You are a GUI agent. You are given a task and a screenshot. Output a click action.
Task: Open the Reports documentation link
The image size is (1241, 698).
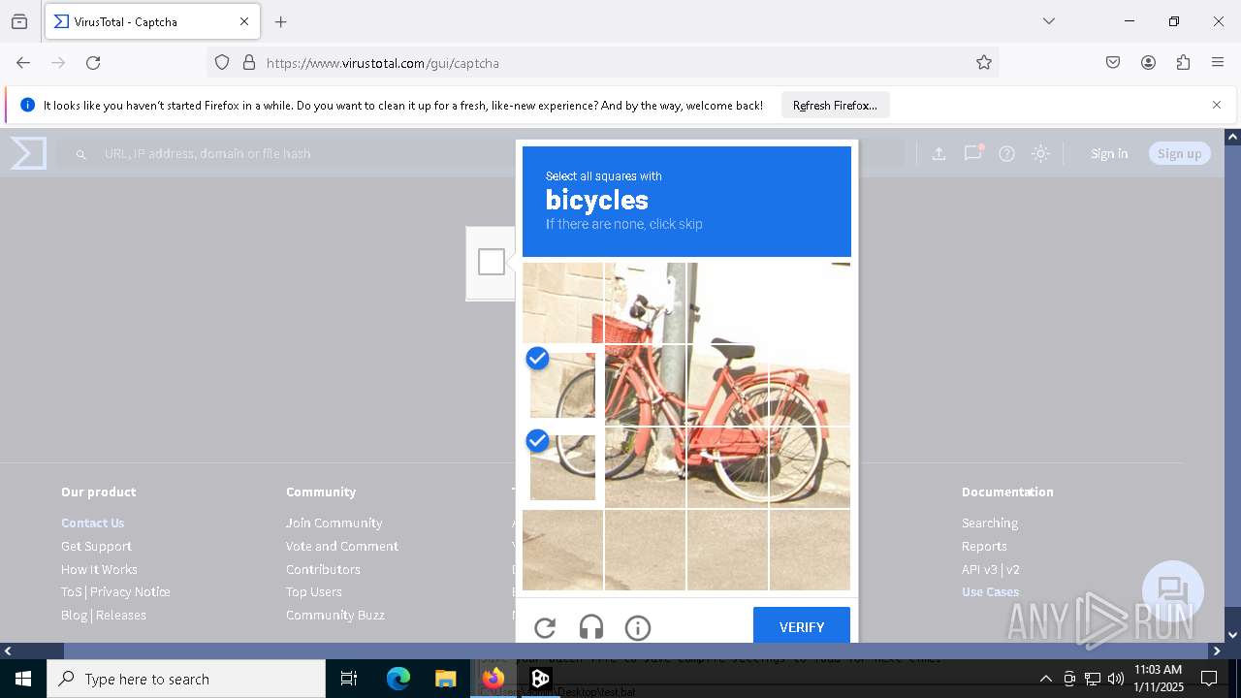[984, 546]
